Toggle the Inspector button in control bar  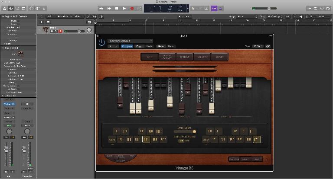click(11, 9)
